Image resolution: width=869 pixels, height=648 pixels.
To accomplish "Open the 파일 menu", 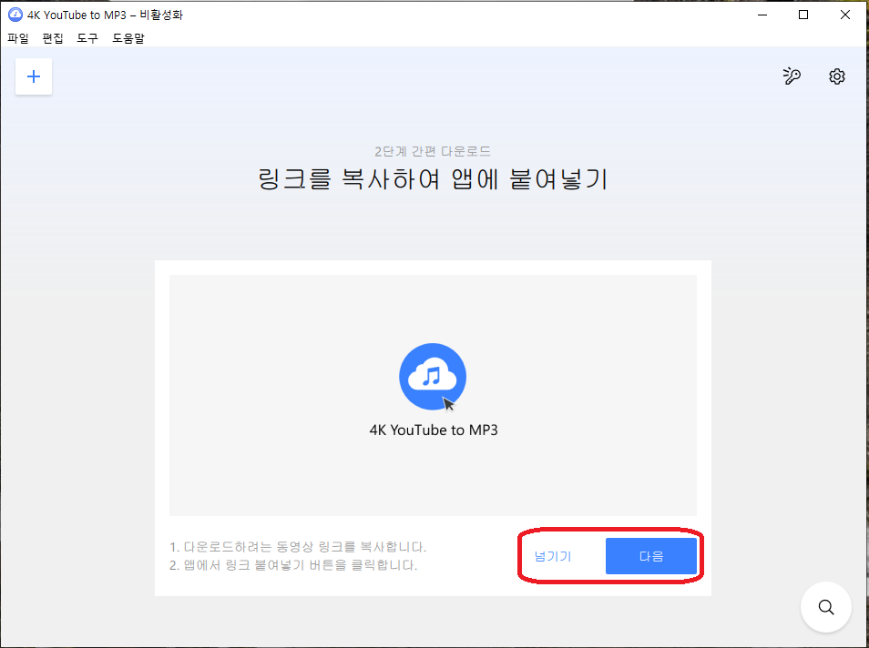I will (17, 38).
